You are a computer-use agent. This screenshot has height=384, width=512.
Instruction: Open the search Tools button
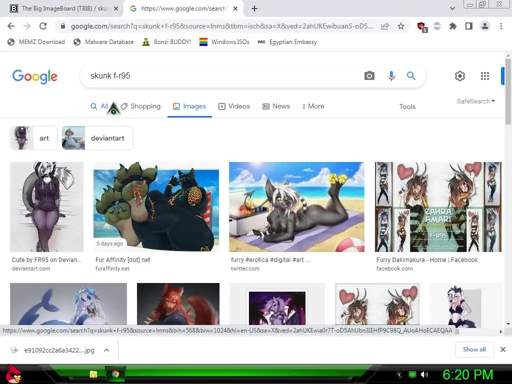(407, 106)
